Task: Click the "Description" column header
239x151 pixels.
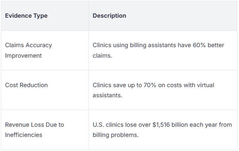Action: point(109,16)
